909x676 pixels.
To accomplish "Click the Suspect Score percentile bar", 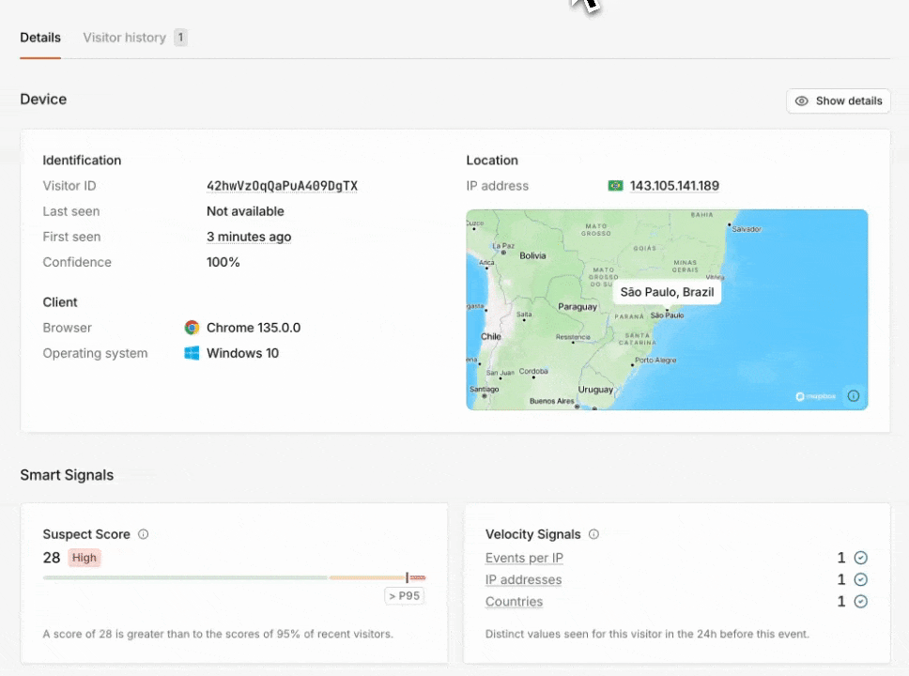I will point(234,577).
